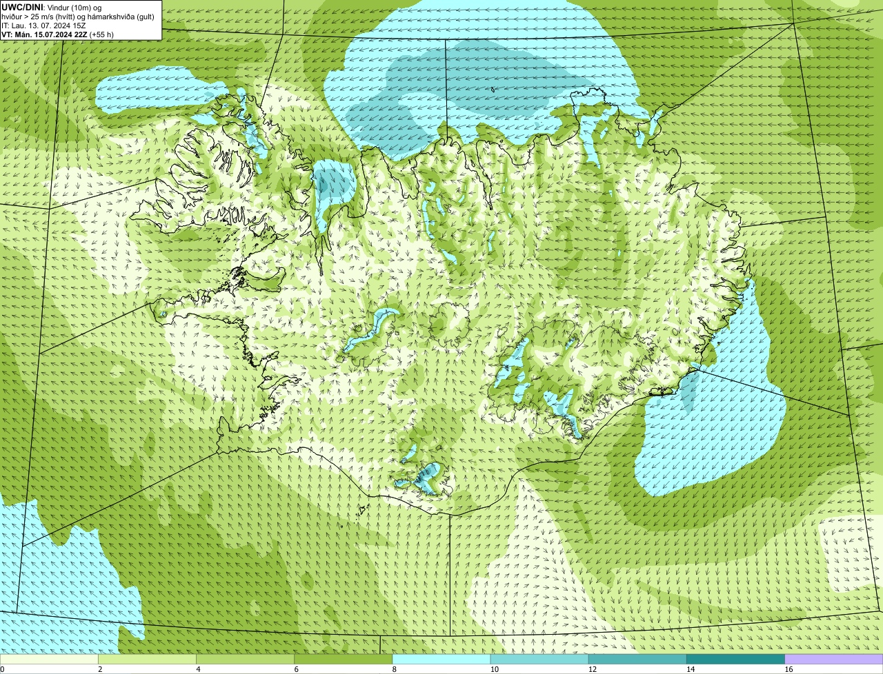Click the legend scale label "16"
This screenshot has height=674, width=883.
coord(788,669)
